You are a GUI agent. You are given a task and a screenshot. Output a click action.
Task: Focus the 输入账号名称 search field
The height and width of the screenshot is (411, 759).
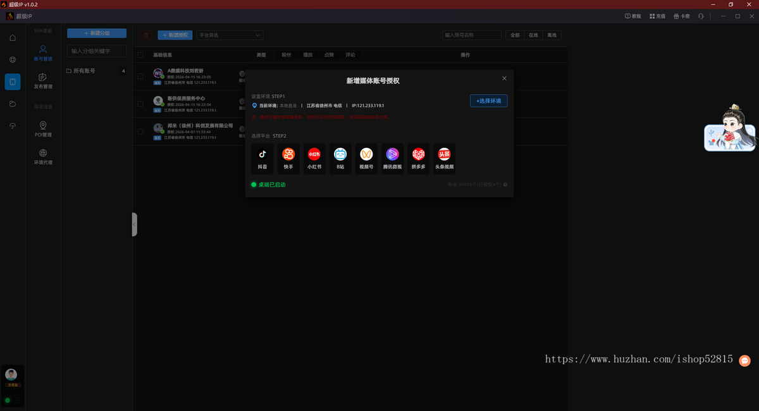tap(472, 35)
